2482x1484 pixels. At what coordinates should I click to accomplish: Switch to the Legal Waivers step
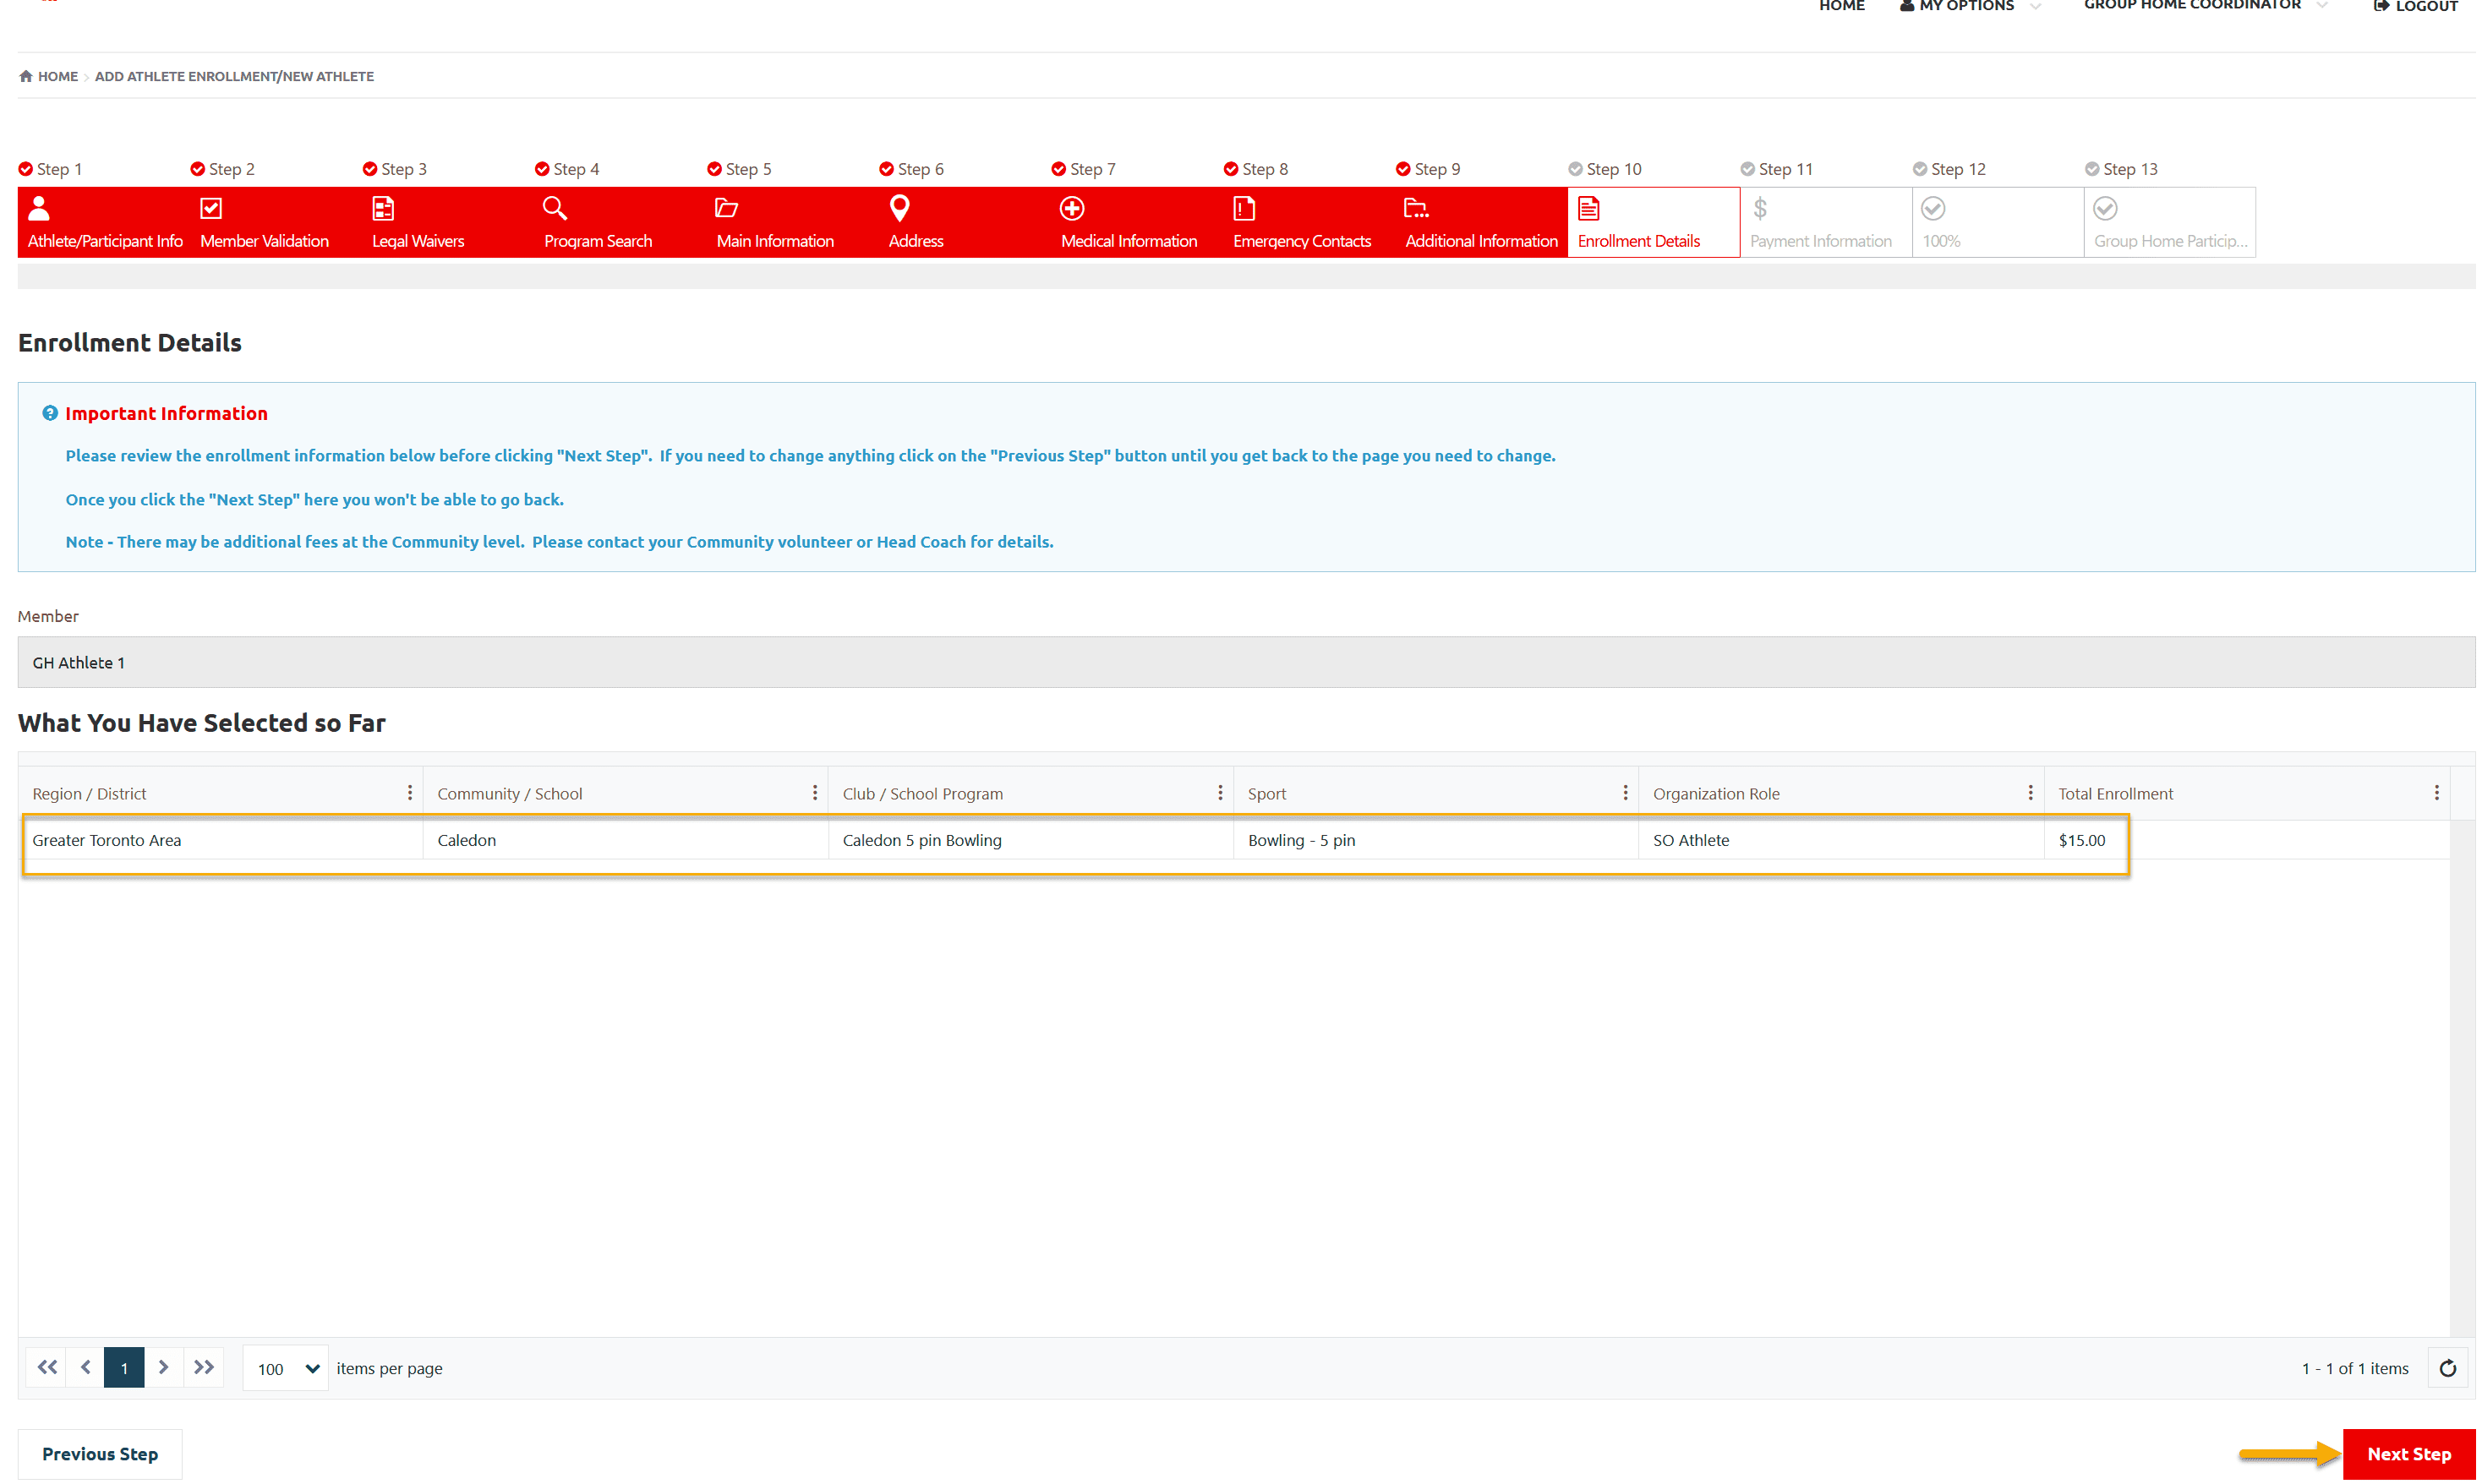pyautogui.click(x=448, y=222)
